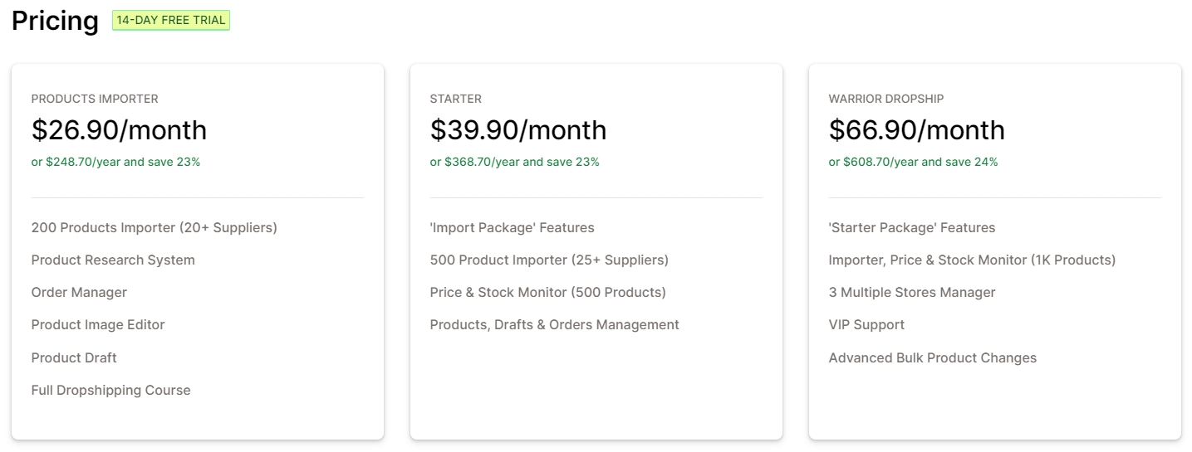This screenshot has height=452, width=1192.
Task: Select Price & Stock Monitor (500 Products)
Action: [x=547, y=292]
